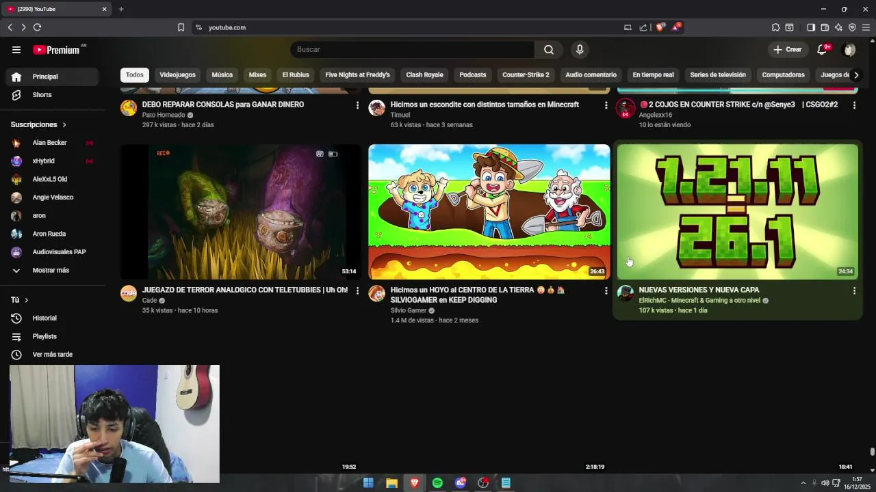Screen dimensions: 876x492
Task: Click the YouTube Premium logo
Action: pyautogui.click(x=57, y=49)
